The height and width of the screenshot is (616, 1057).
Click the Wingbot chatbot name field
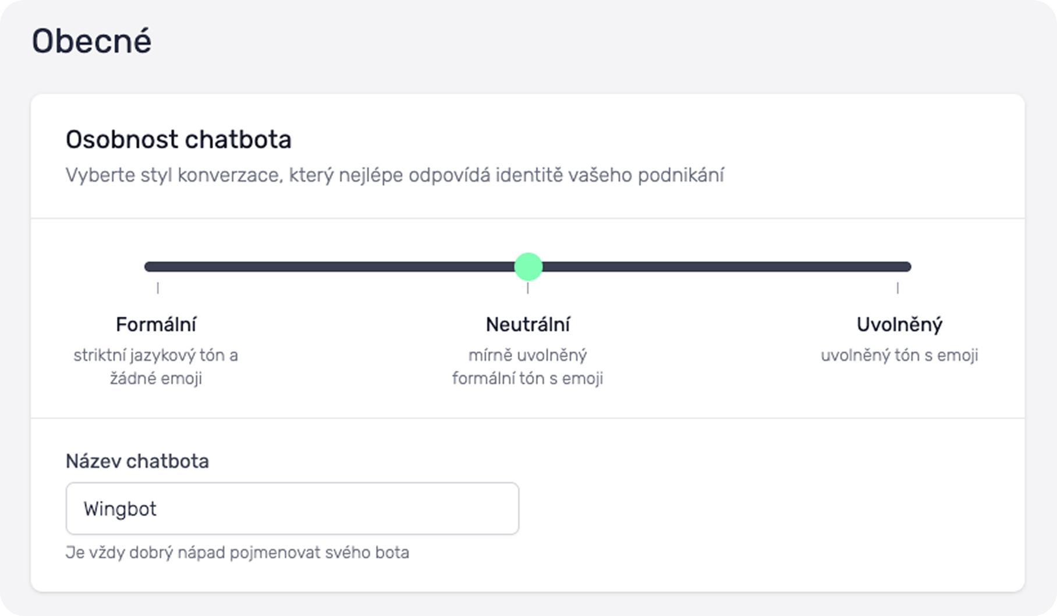pos(292,508)
